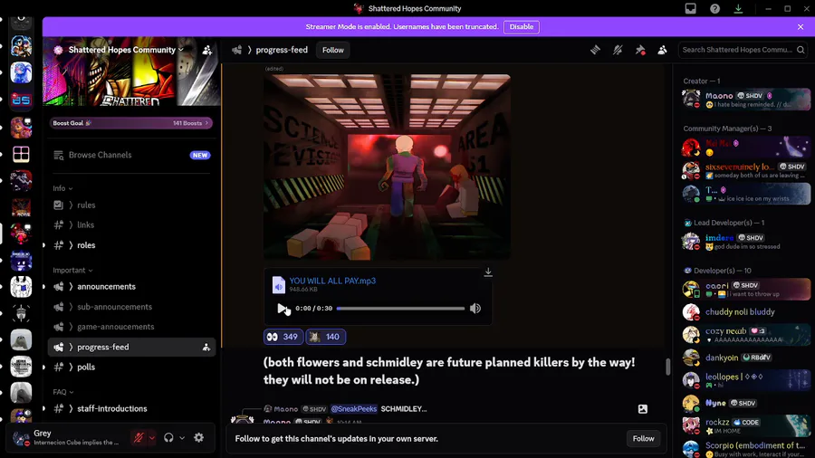
Task: Click the @SneakPeeks mention in reply
Action: click(x=354, y=409)
